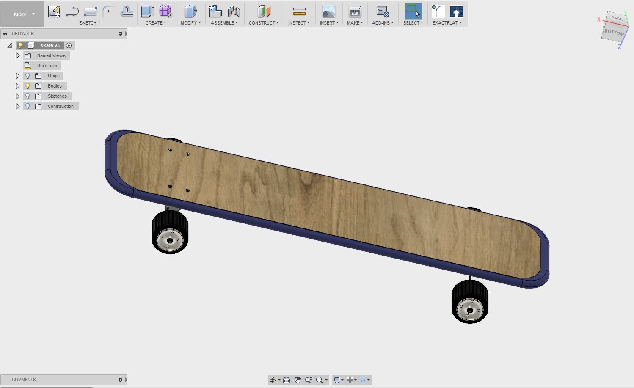Select the Offset sketch tool icon
The width and height of the screenshot is (634, 388).
click(127, 11)
